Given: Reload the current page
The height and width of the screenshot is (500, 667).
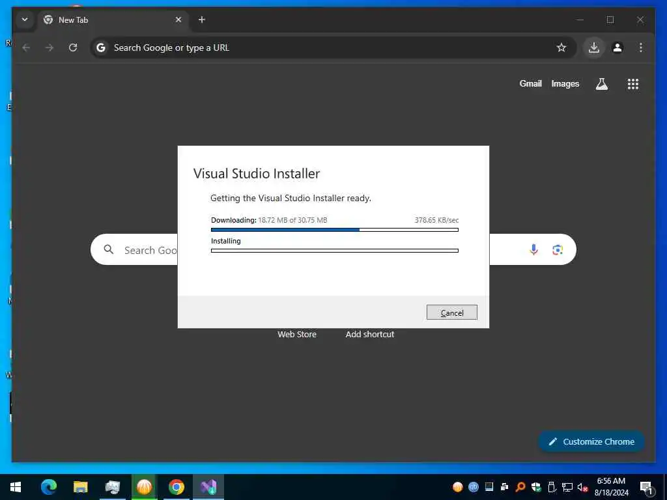Looking at the screenshot, I should 73,48.
